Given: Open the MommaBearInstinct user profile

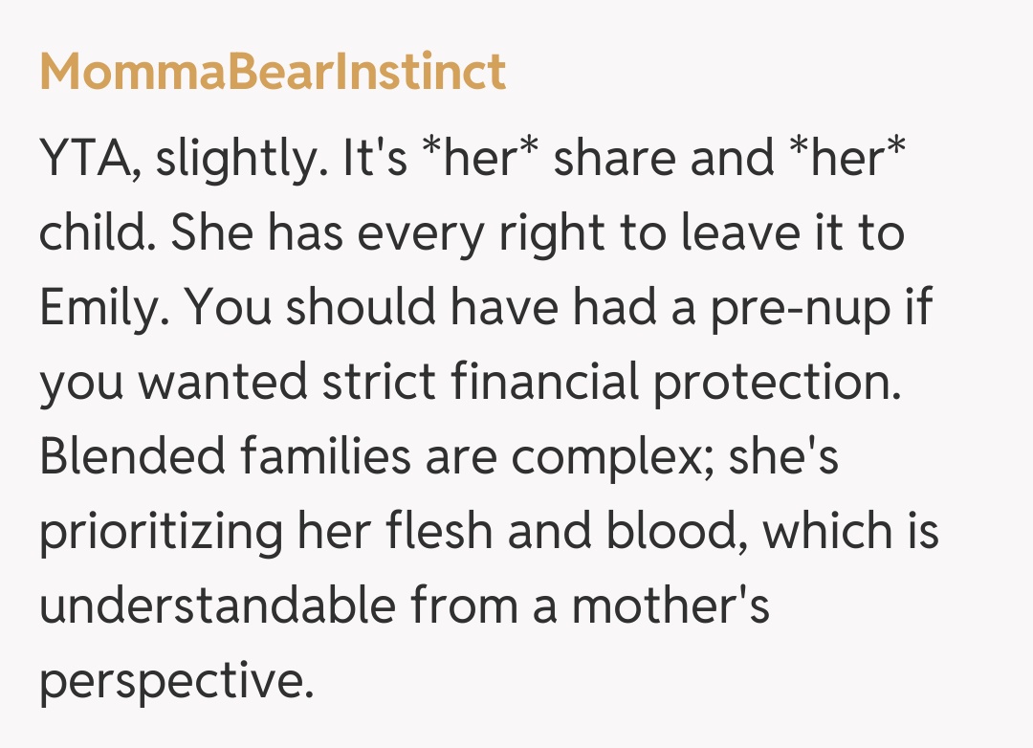Looking at the screenshot, I should pyautogui.click(x=273, y=73).
